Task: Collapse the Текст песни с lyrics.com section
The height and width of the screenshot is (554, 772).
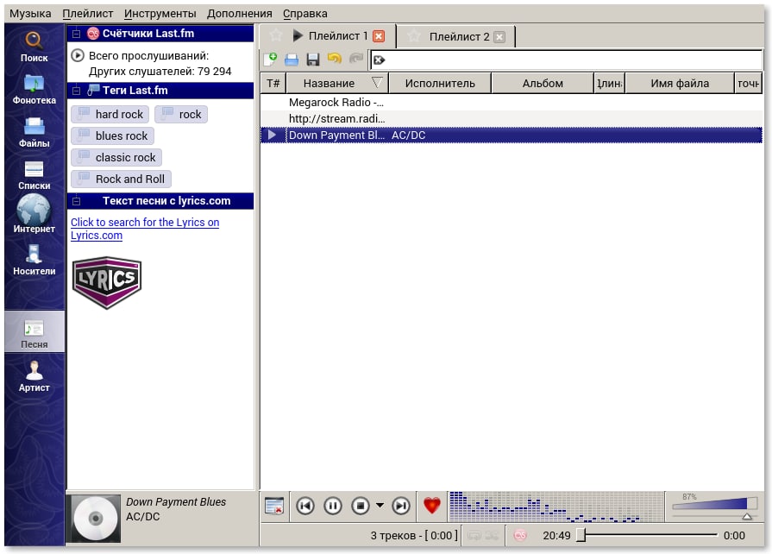Action: [x=76, y=201]
